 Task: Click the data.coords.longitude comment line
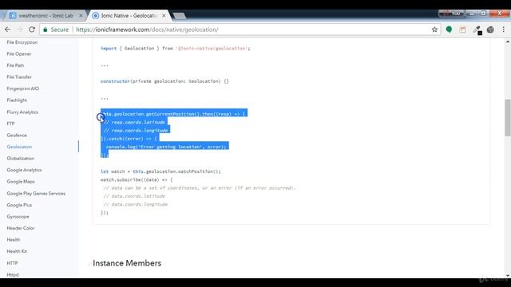pyautogui.click(x=136, y=204)
